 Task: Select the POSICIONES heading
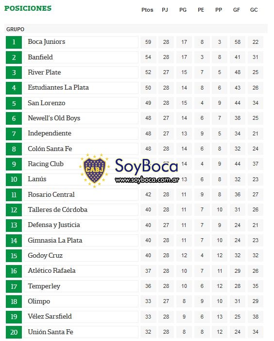pos(28,8)
